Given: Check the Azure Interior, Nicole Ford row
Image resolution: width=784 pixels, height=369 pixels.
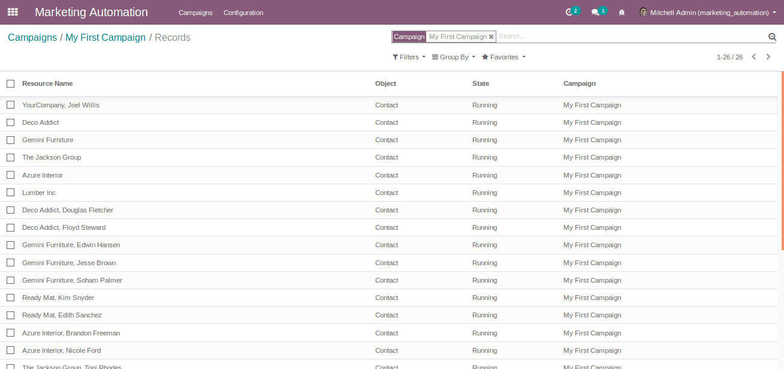Looking at the screenshot, I should 11,350.
